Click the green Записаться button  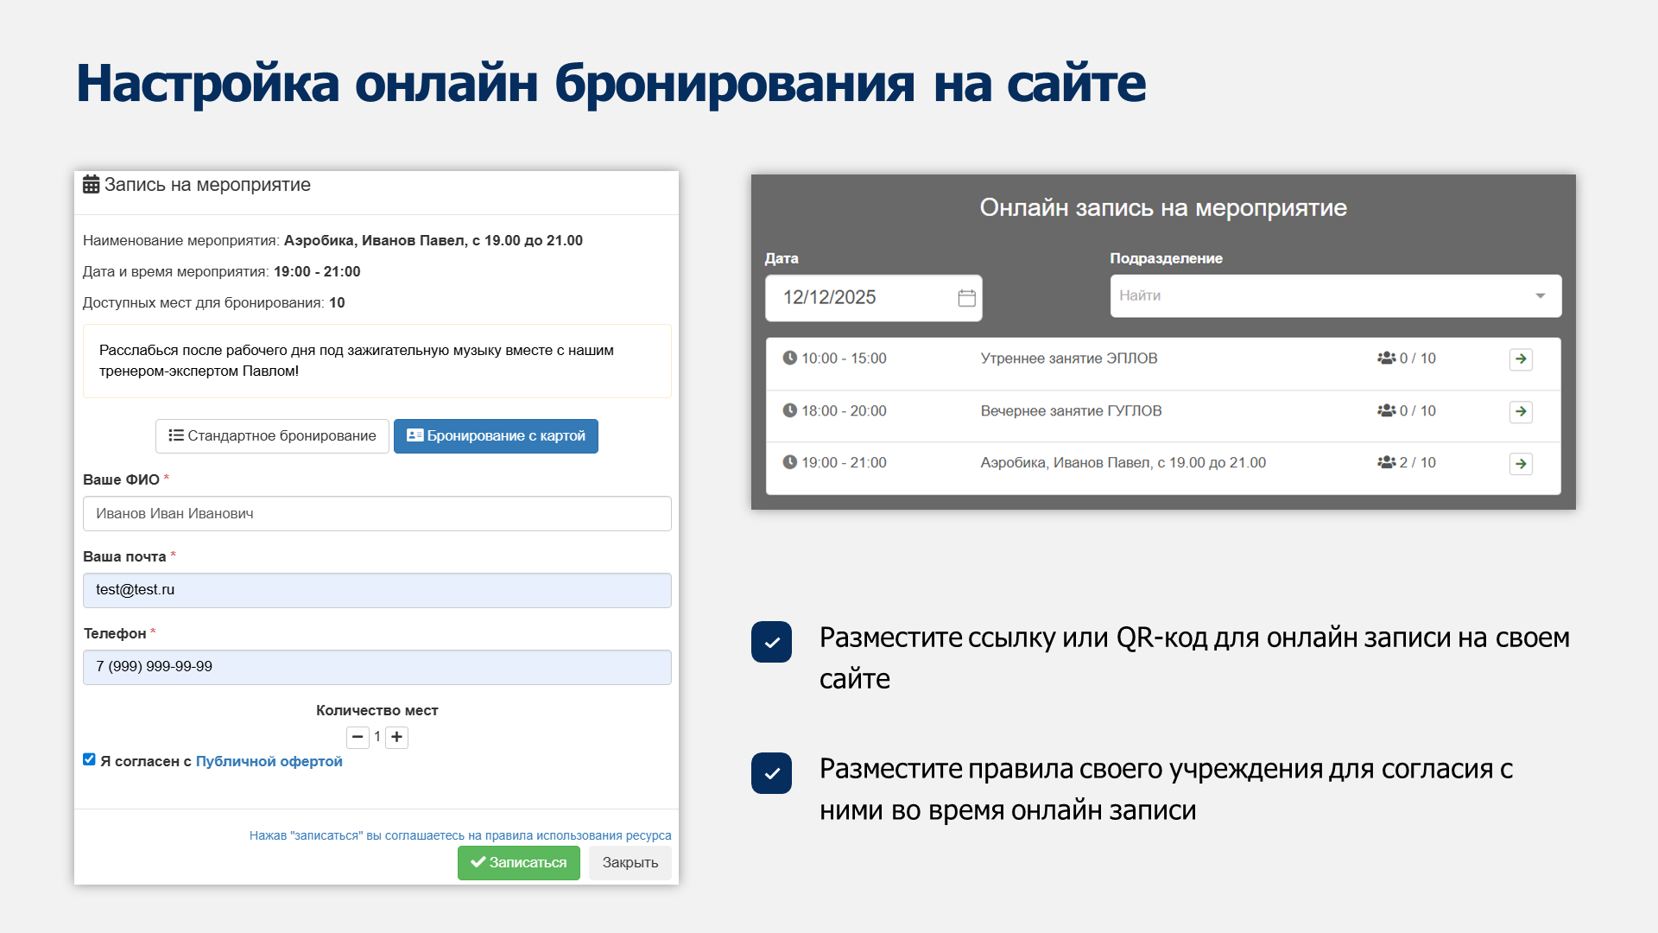pyautogui.click(x=518, y=863)
